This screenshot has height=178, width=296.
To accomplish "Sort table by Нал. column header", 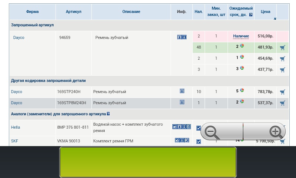I will coord(199,11).
